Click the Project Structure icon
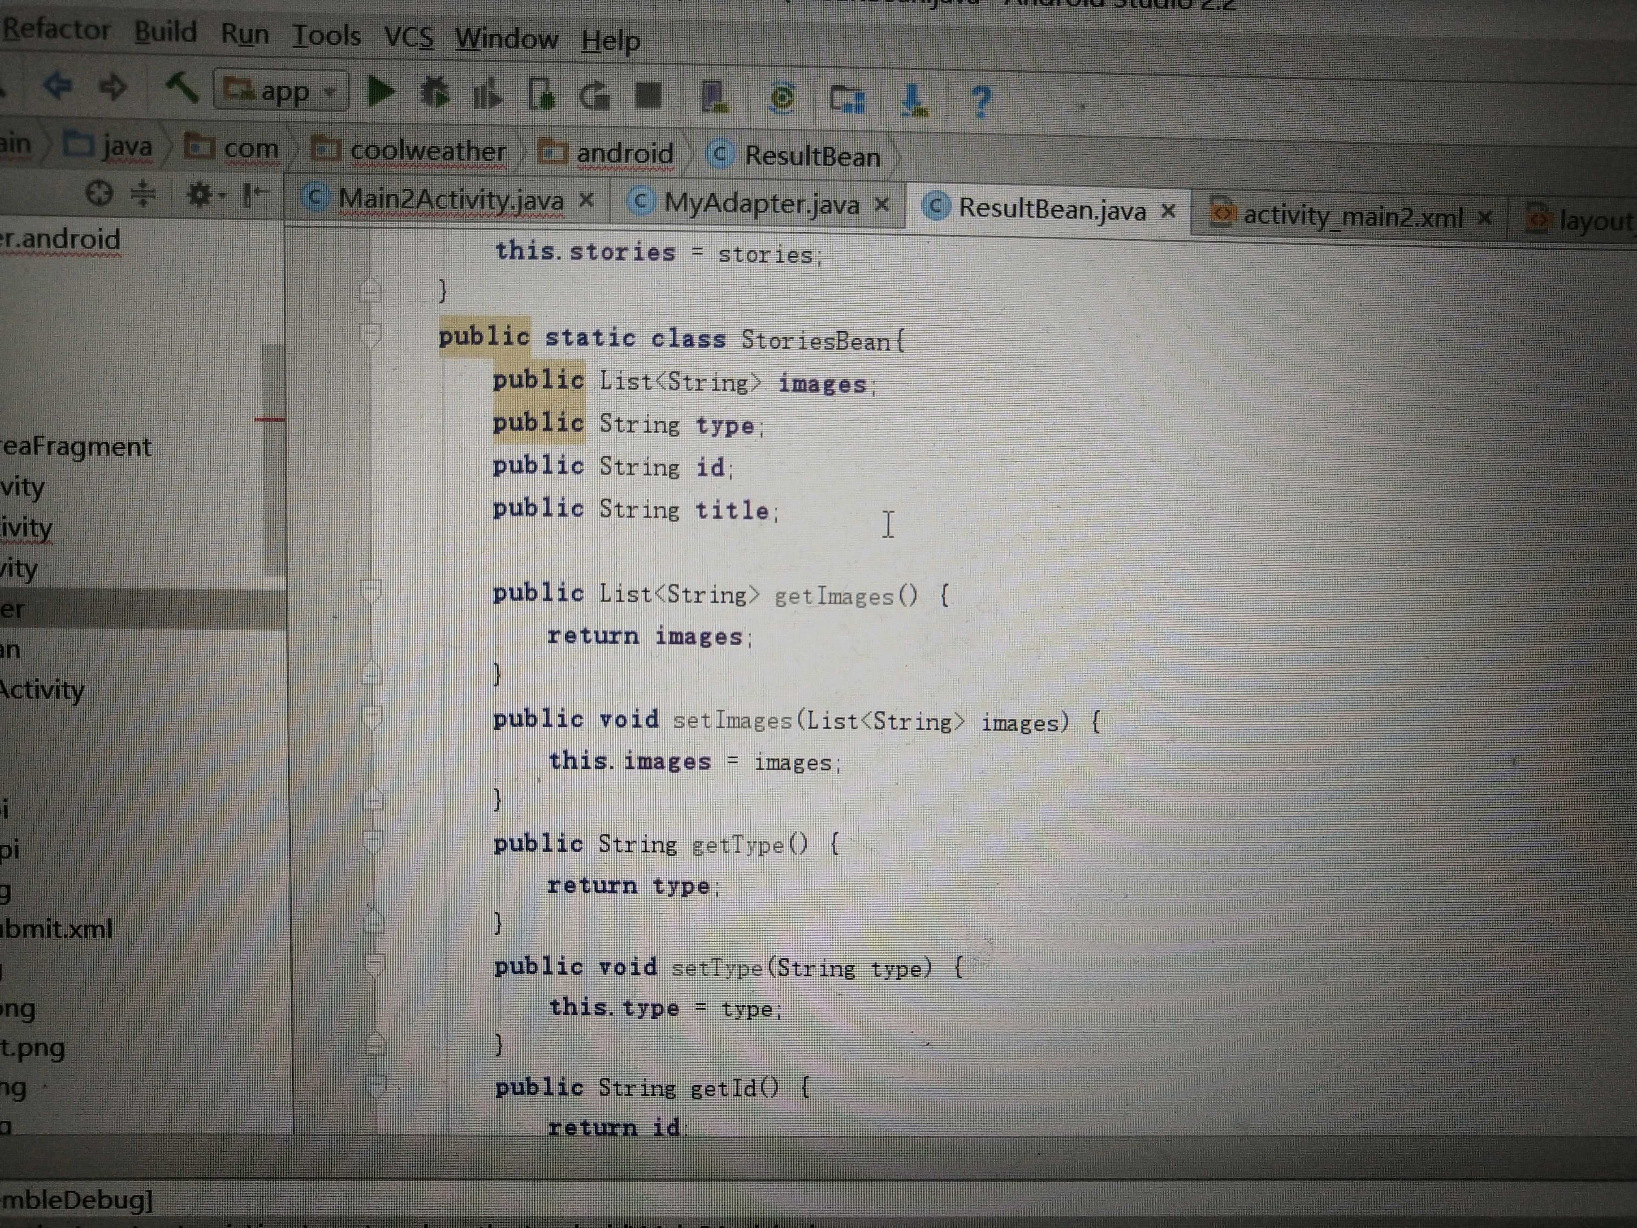The height and width of the screenshot is (1228, 1637). (x=847, y=99)
